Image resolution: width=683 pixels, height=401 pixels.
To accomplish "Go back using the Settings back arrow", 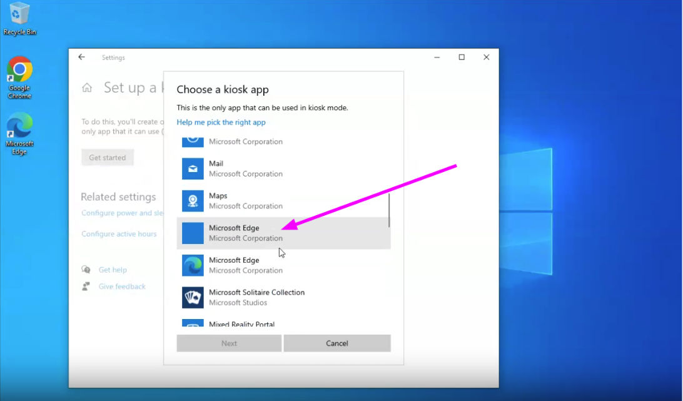I will [x=81, y=57].
